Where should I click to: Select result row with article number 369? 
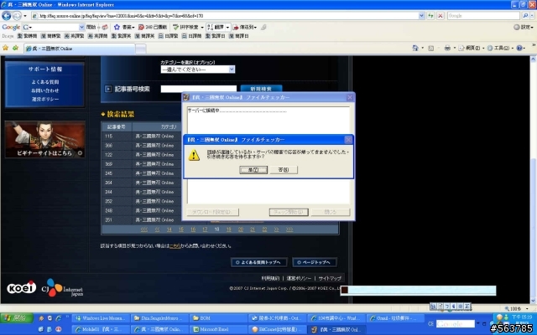pos(142,164)
